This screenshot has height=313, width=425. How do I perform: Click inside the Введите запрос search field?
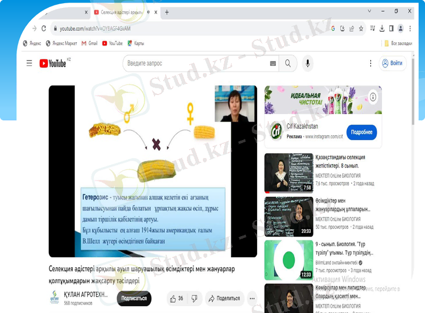197,63
